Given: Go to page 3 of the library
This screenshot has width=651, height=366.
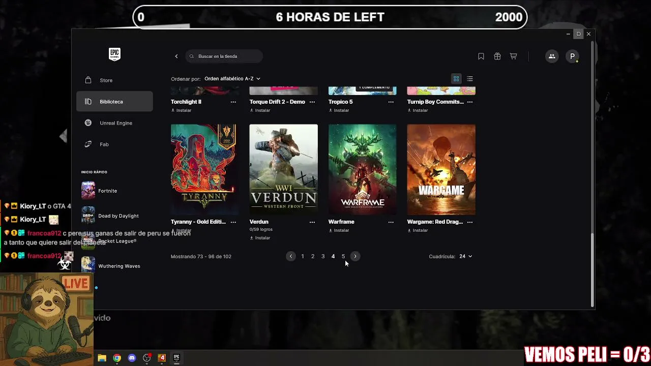Looking at the screenshot, I should [323, 257].
